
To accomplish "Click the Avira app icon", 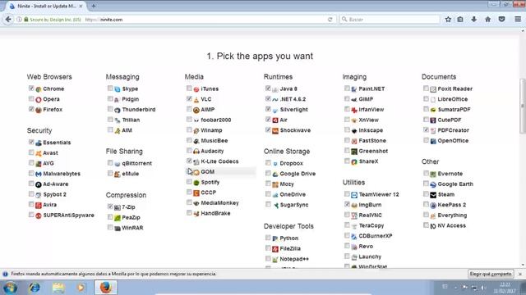I will click(39, 205).
